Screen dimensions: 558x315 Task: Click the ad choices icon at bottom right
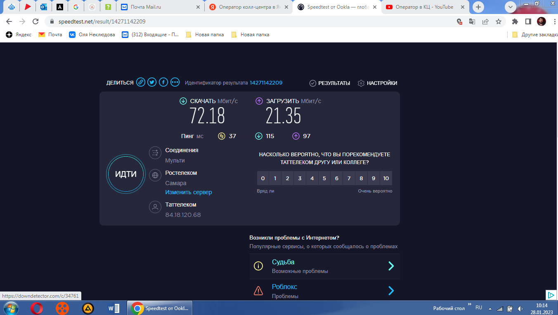tap(551, 295)
